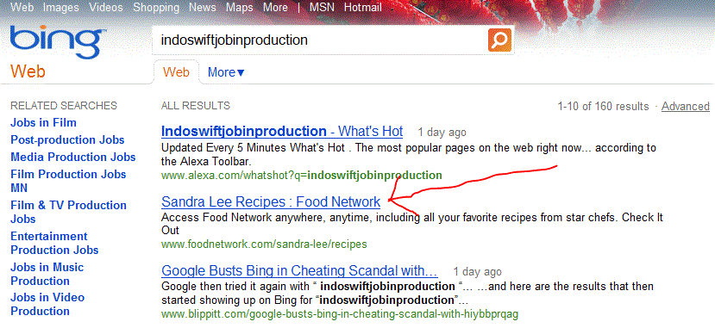Select related search Post-production Jobs

pyautogui.click(x=67, y=140)
